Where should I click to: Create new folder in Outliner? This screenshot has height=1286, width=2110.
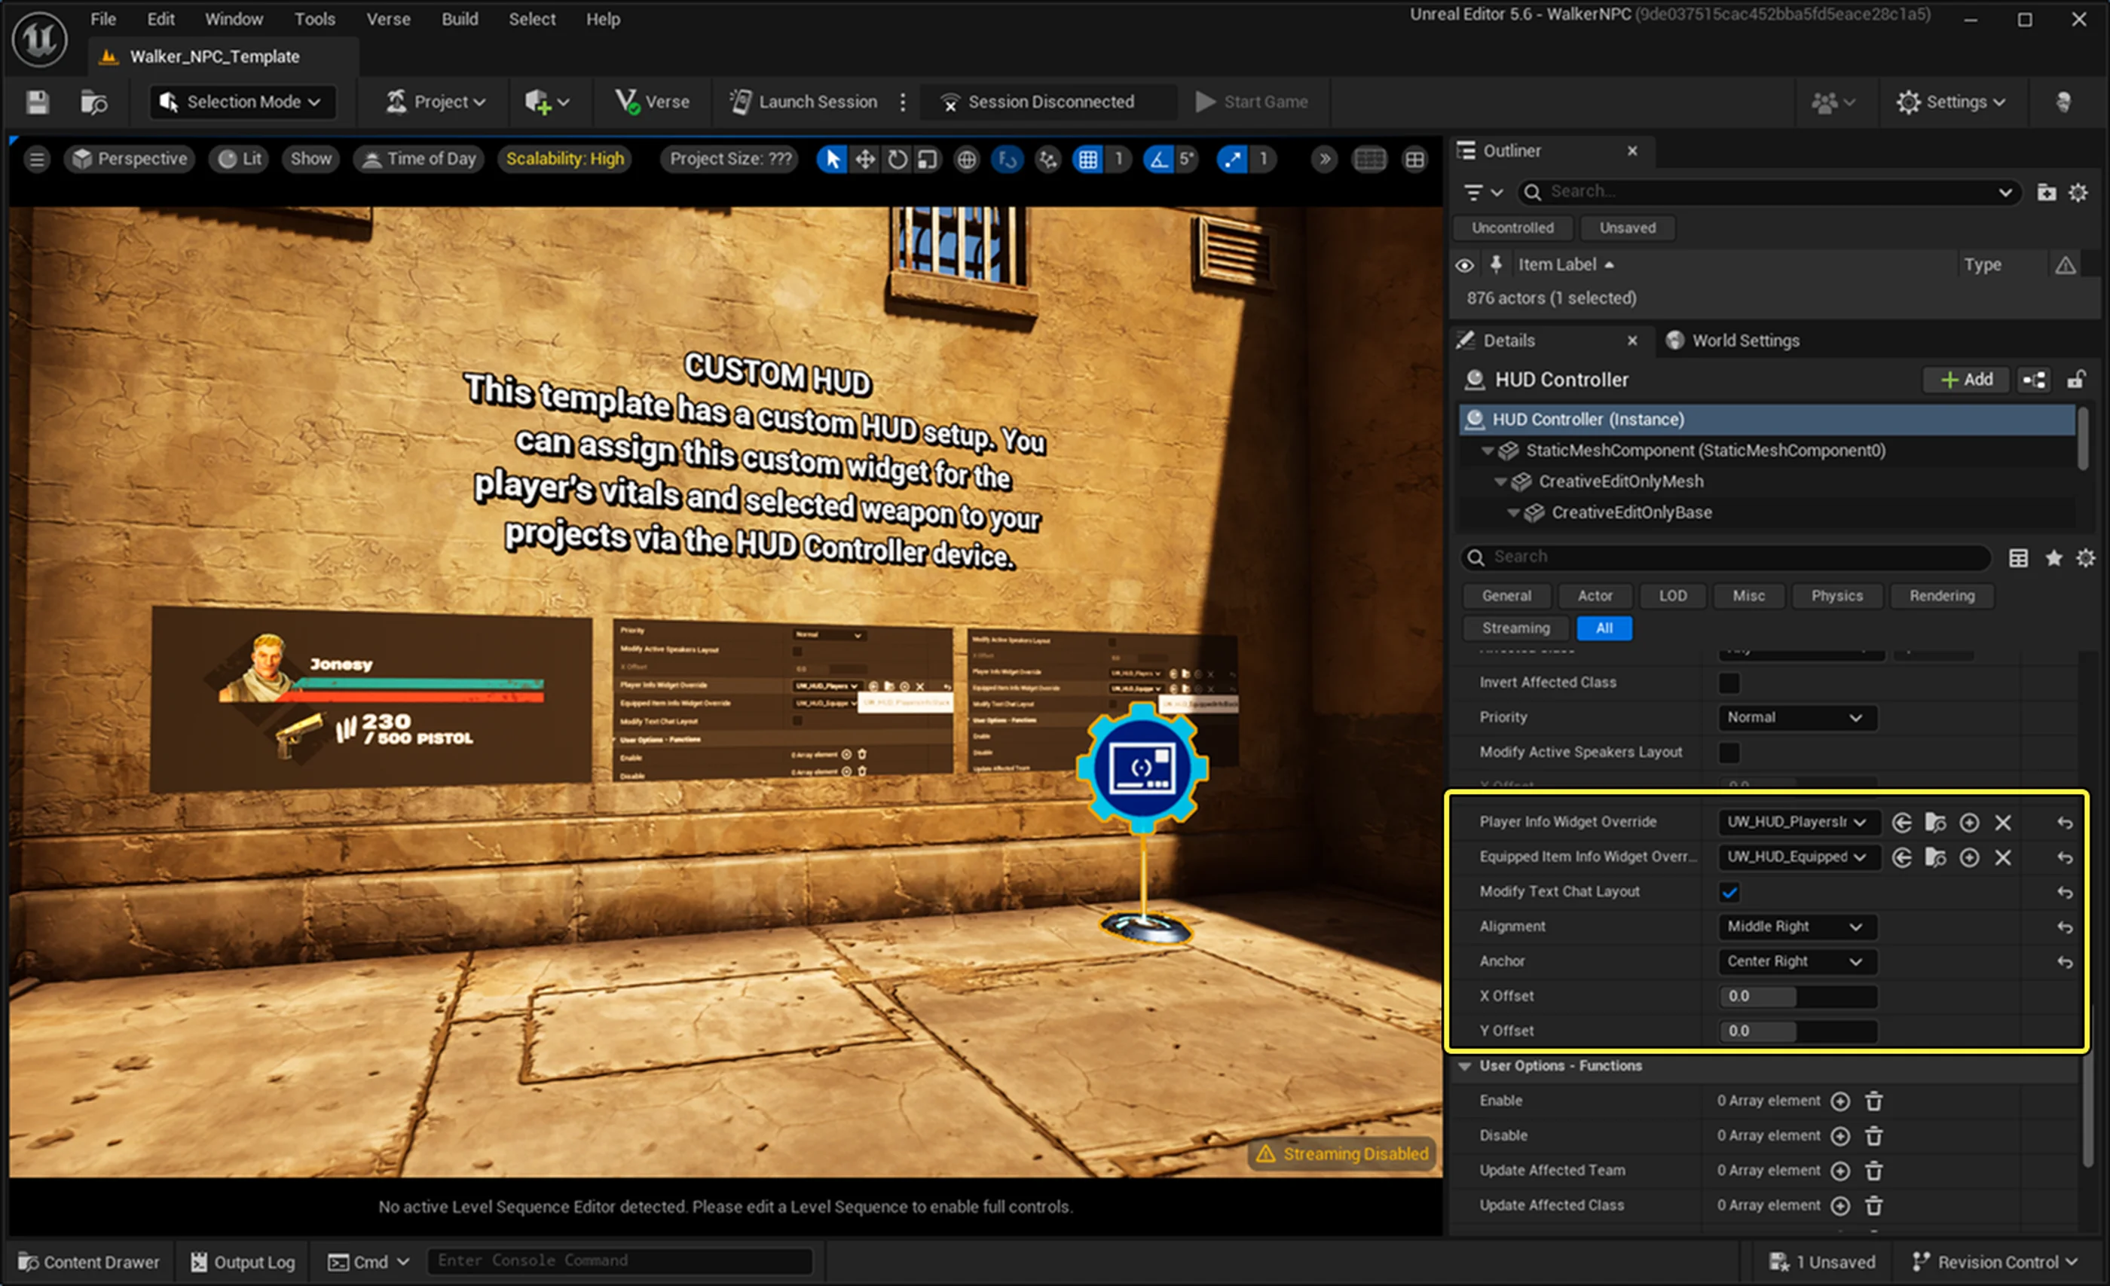tap(2047, 193)
